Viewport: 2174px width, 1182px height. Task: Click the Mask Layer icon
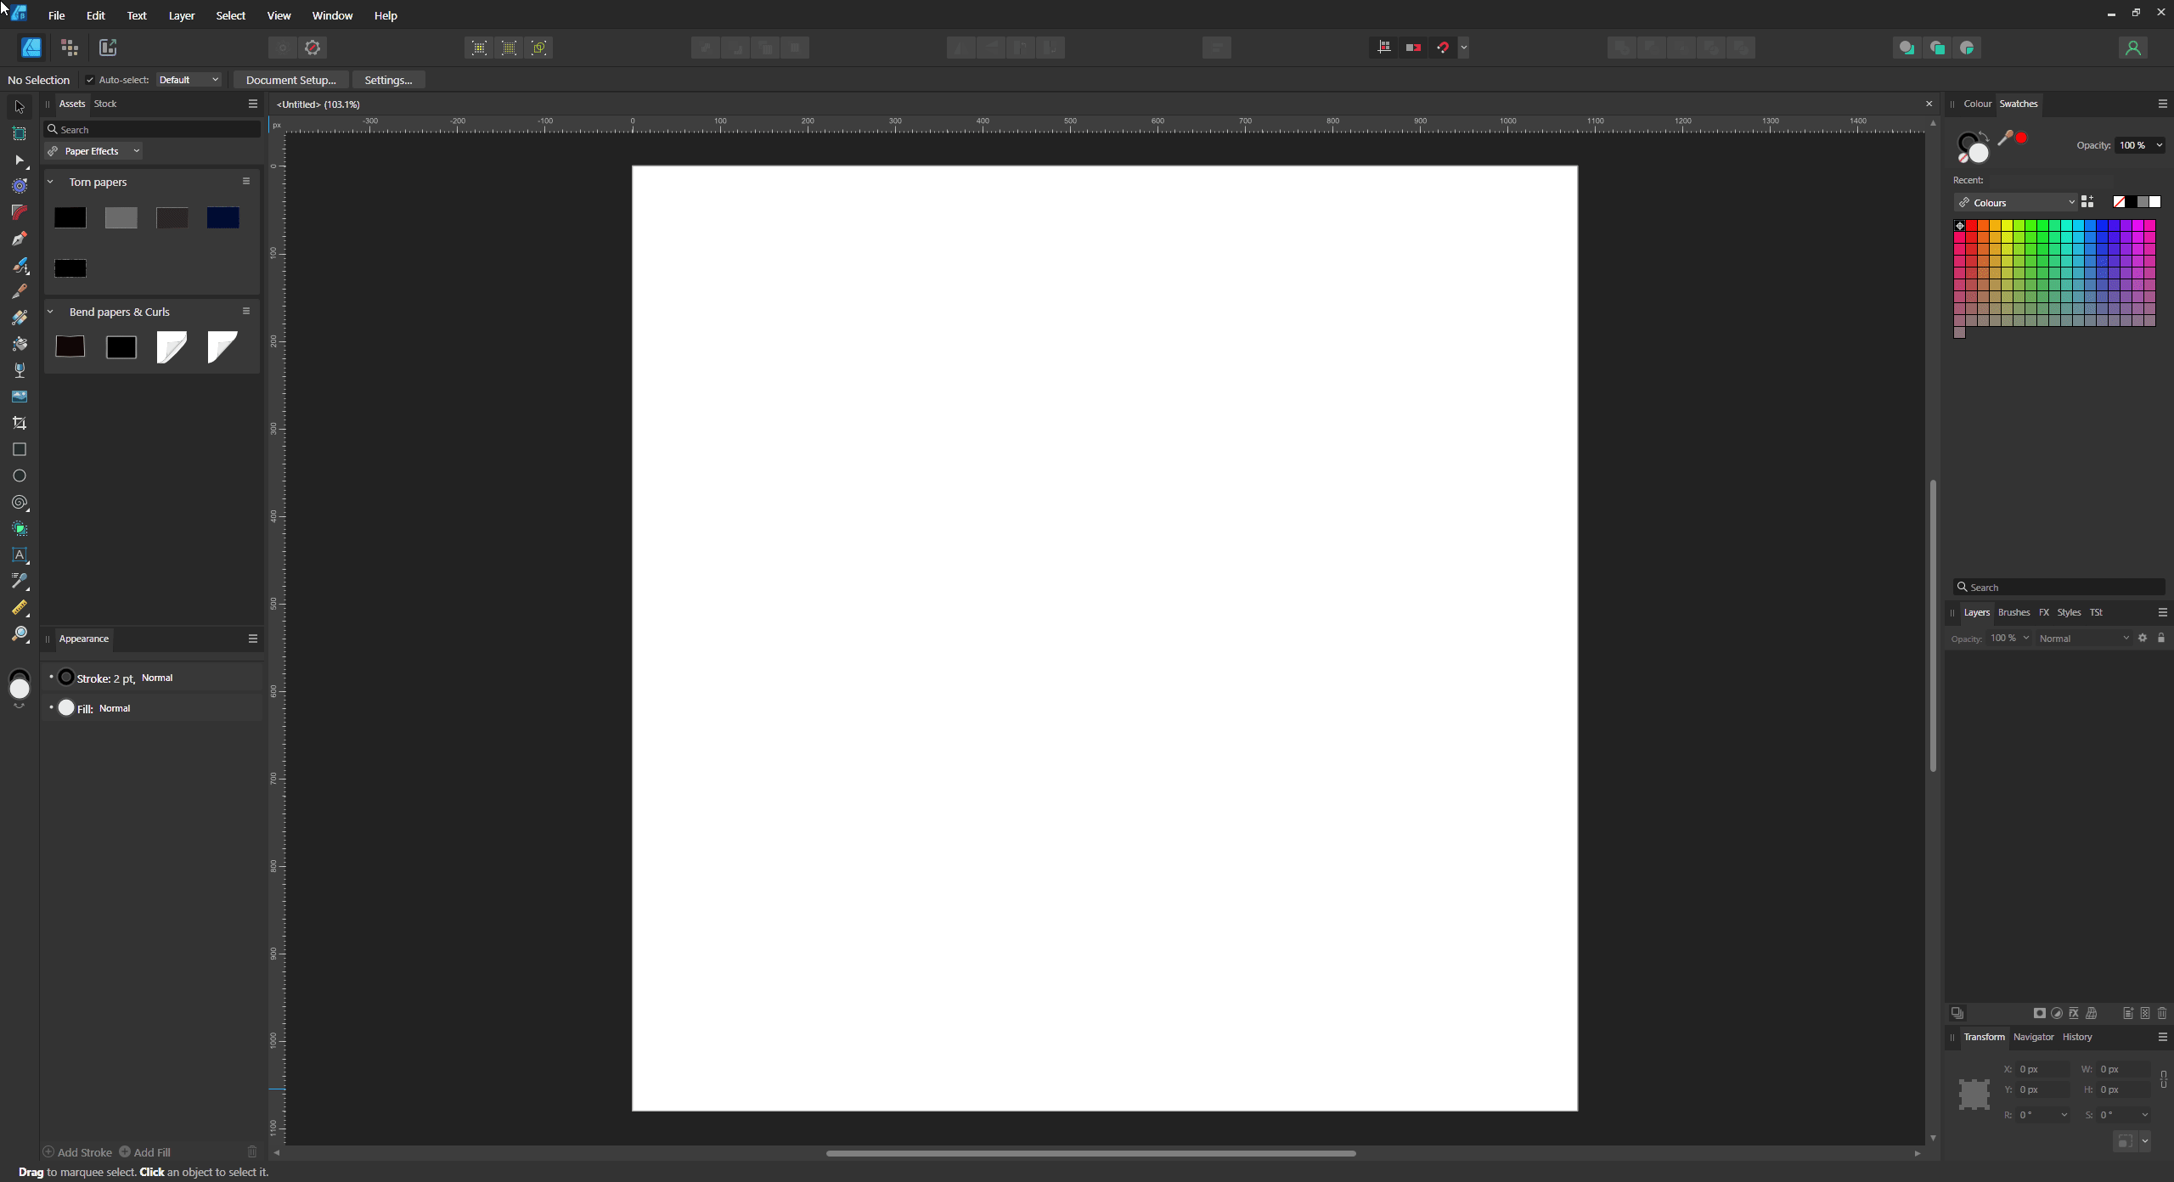[x=2040, y=1013]
